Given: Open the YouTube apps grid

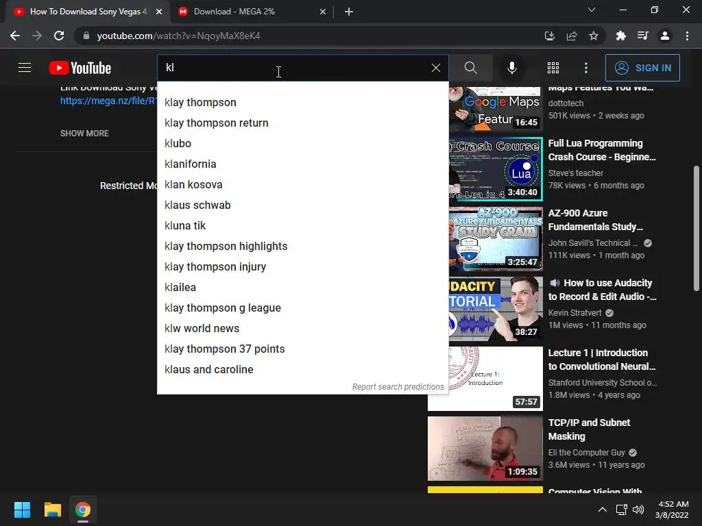Looking at the screenshot, I should coord(553,68).
